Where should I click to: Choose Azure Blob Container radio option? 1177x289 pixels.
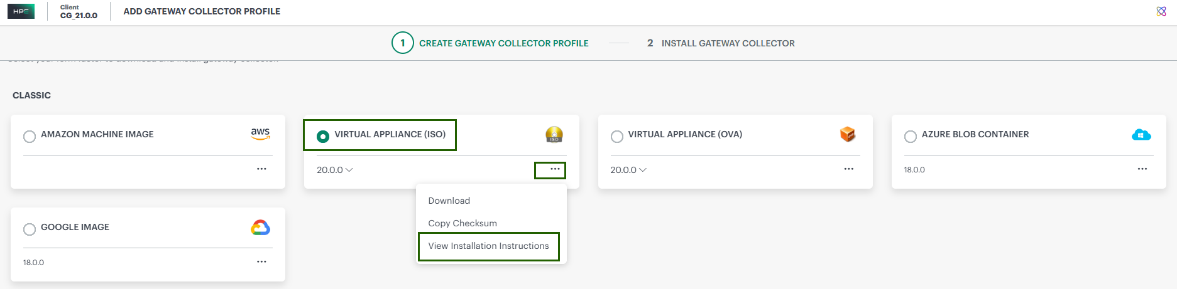tap(910, 136)
